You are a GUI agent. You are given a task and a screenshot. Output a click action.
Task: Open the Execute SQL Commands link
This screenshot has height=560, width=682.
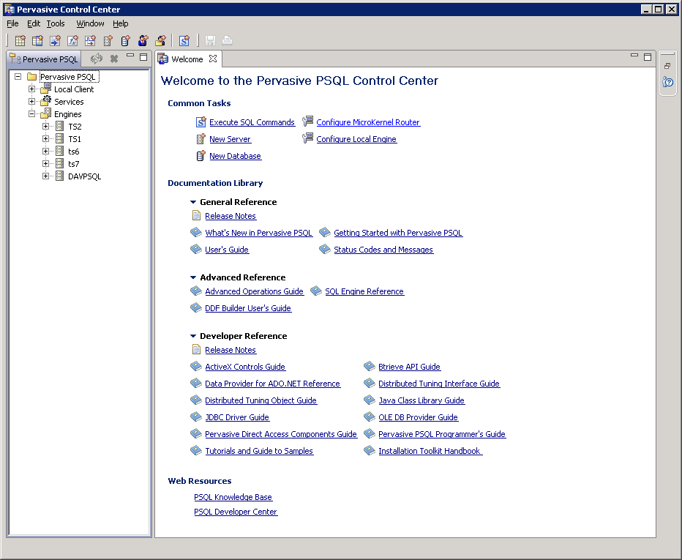tap(252, 122)
